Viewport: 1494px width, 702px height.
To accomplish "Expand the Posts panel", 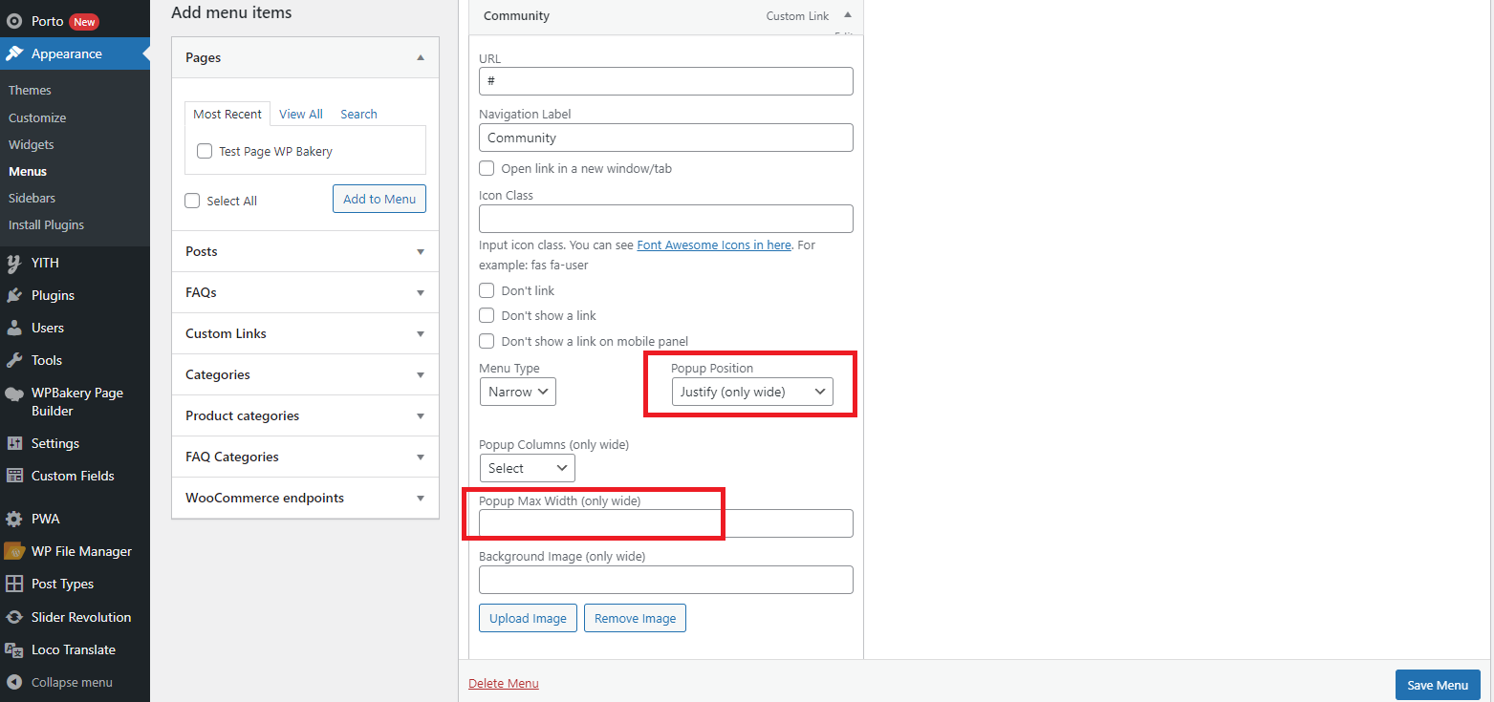I will pyautogui.click(x=421, y=251).
